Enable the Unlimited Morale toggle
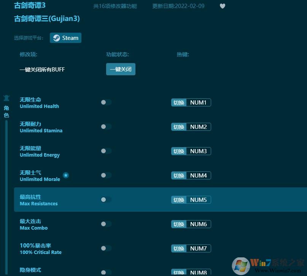This screenshot has height=276, width=307. [x=106, y=175]
